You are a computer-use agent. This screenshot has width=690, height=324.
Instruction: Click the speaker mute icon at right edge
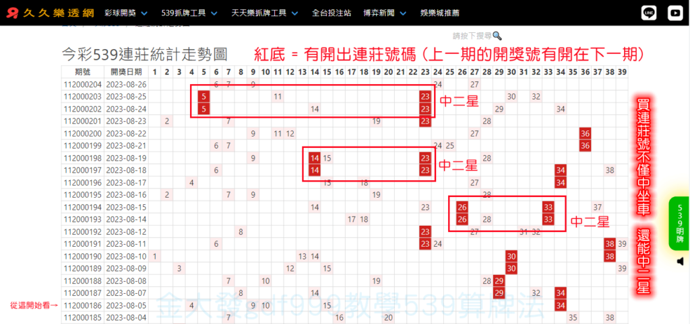click(681, 261)
